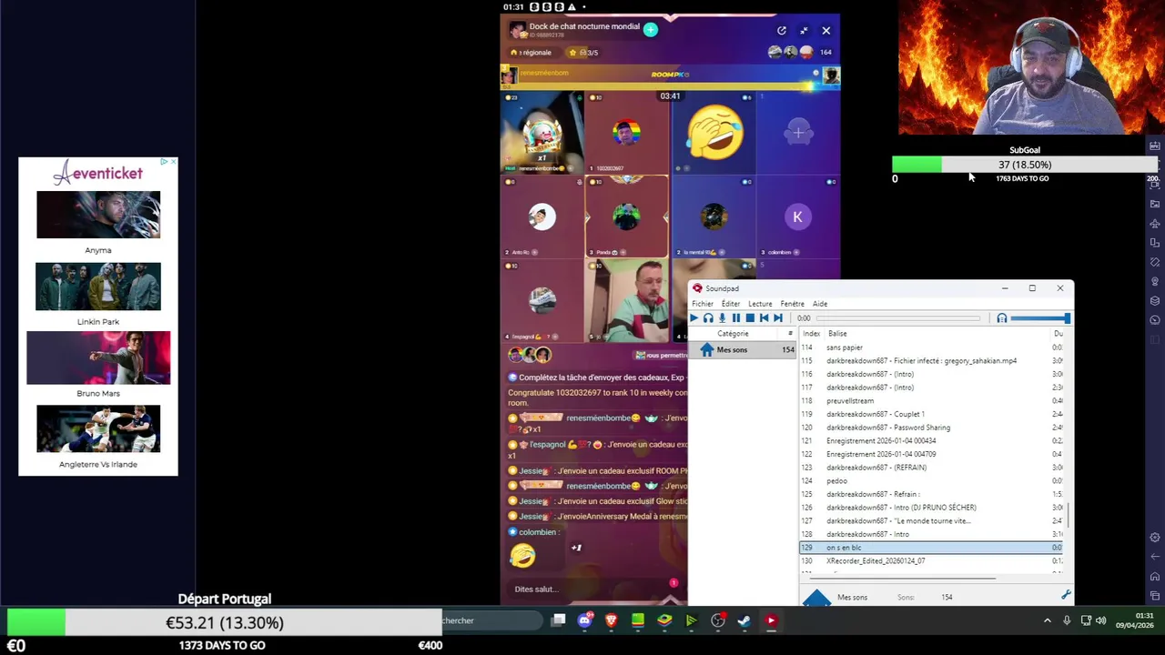This screenshot has width=1165, height=655.
Task: Open the Anto Rc seat avatar
Action: click(542, 217)
